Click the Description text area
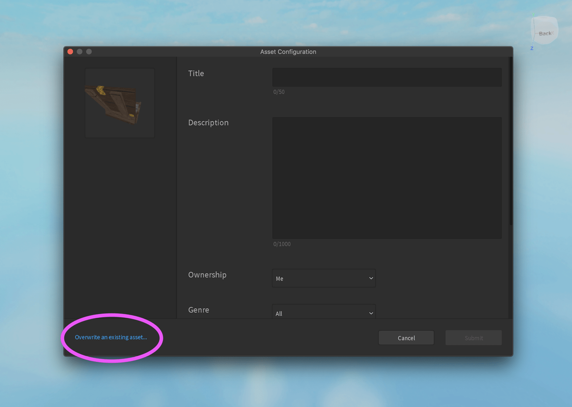The image size is (572, 407). [x=387, y=177]
